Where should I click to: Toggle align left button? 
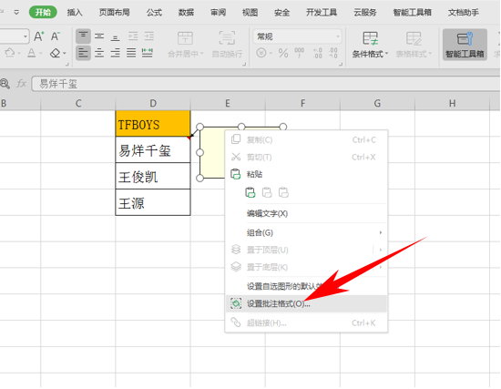pyautogui.click(x=83, y=53)
